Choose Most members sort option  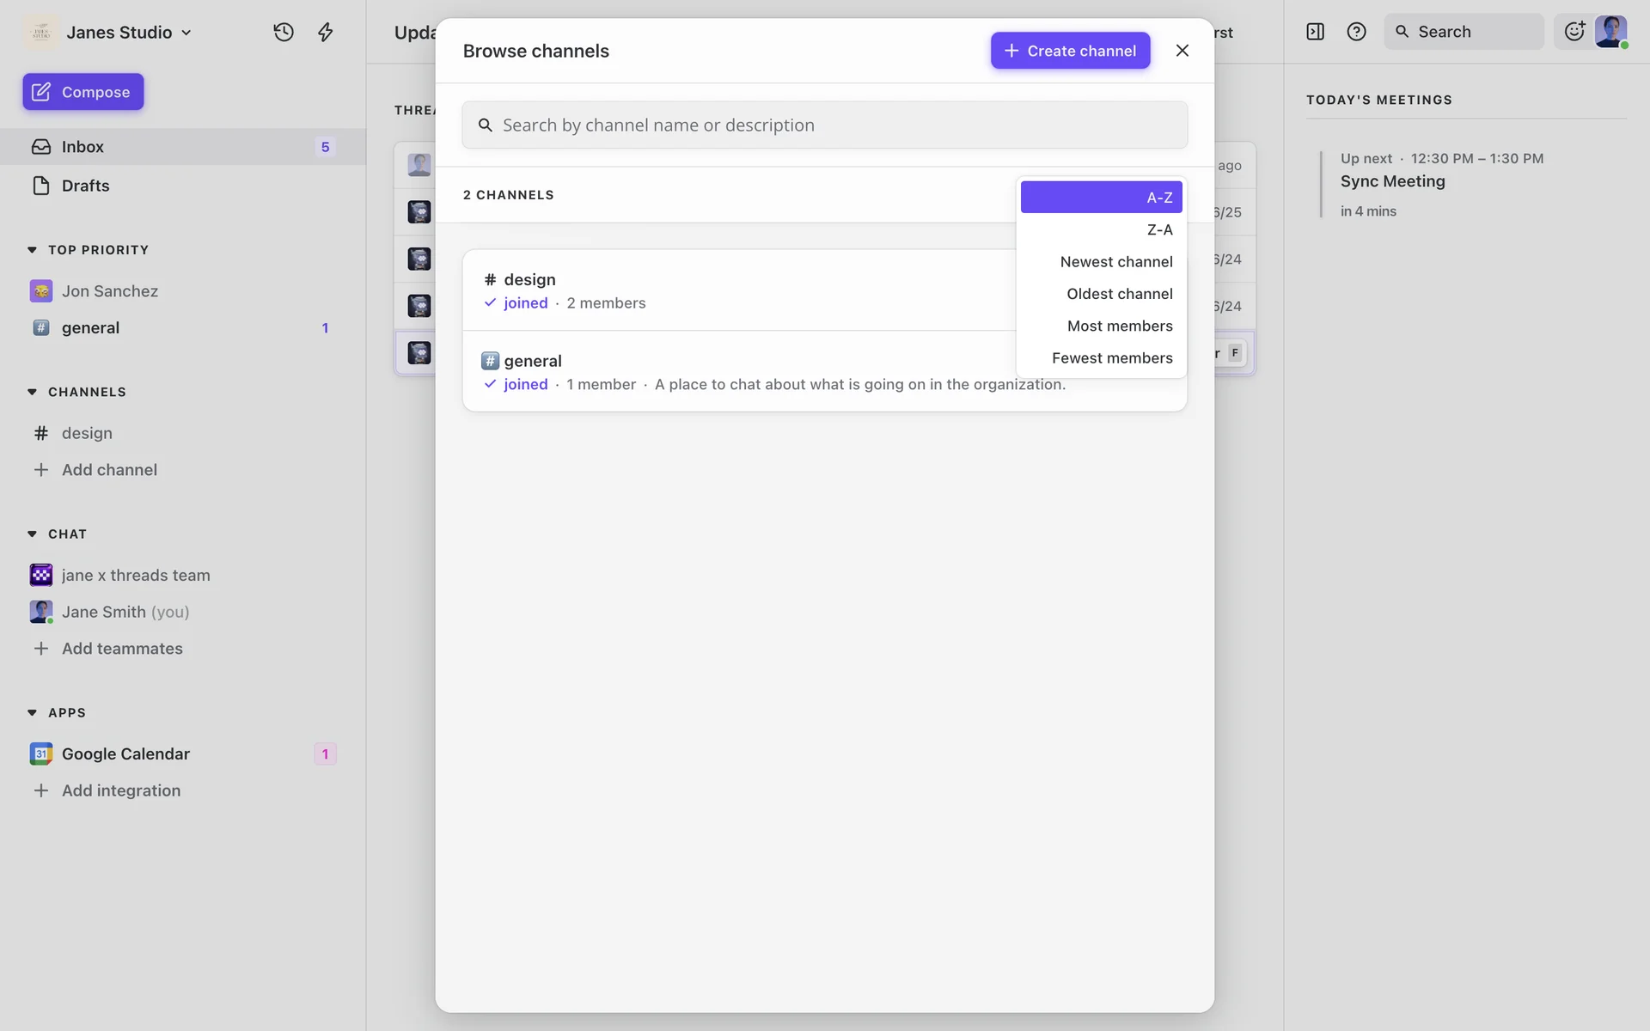[x=1119, y=326]
